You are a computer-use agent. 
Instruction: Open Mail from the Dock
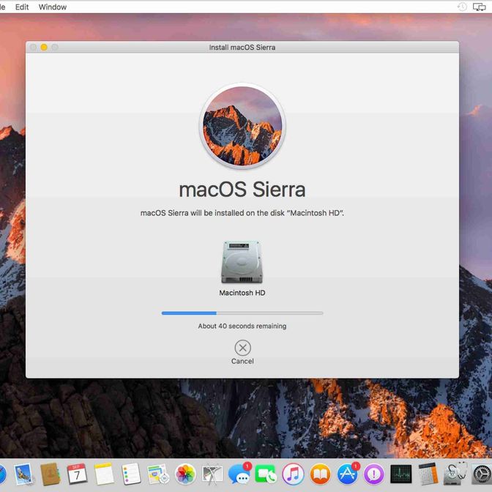23,474
